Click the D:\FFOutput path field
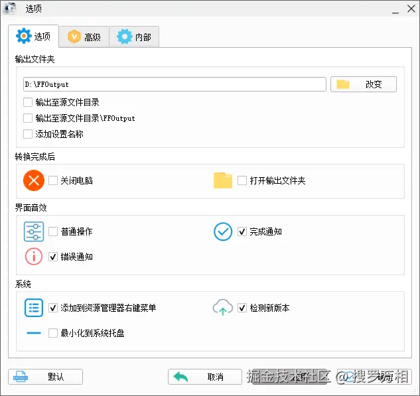Viewport: 420px width, 396px height. click(174, 84)
